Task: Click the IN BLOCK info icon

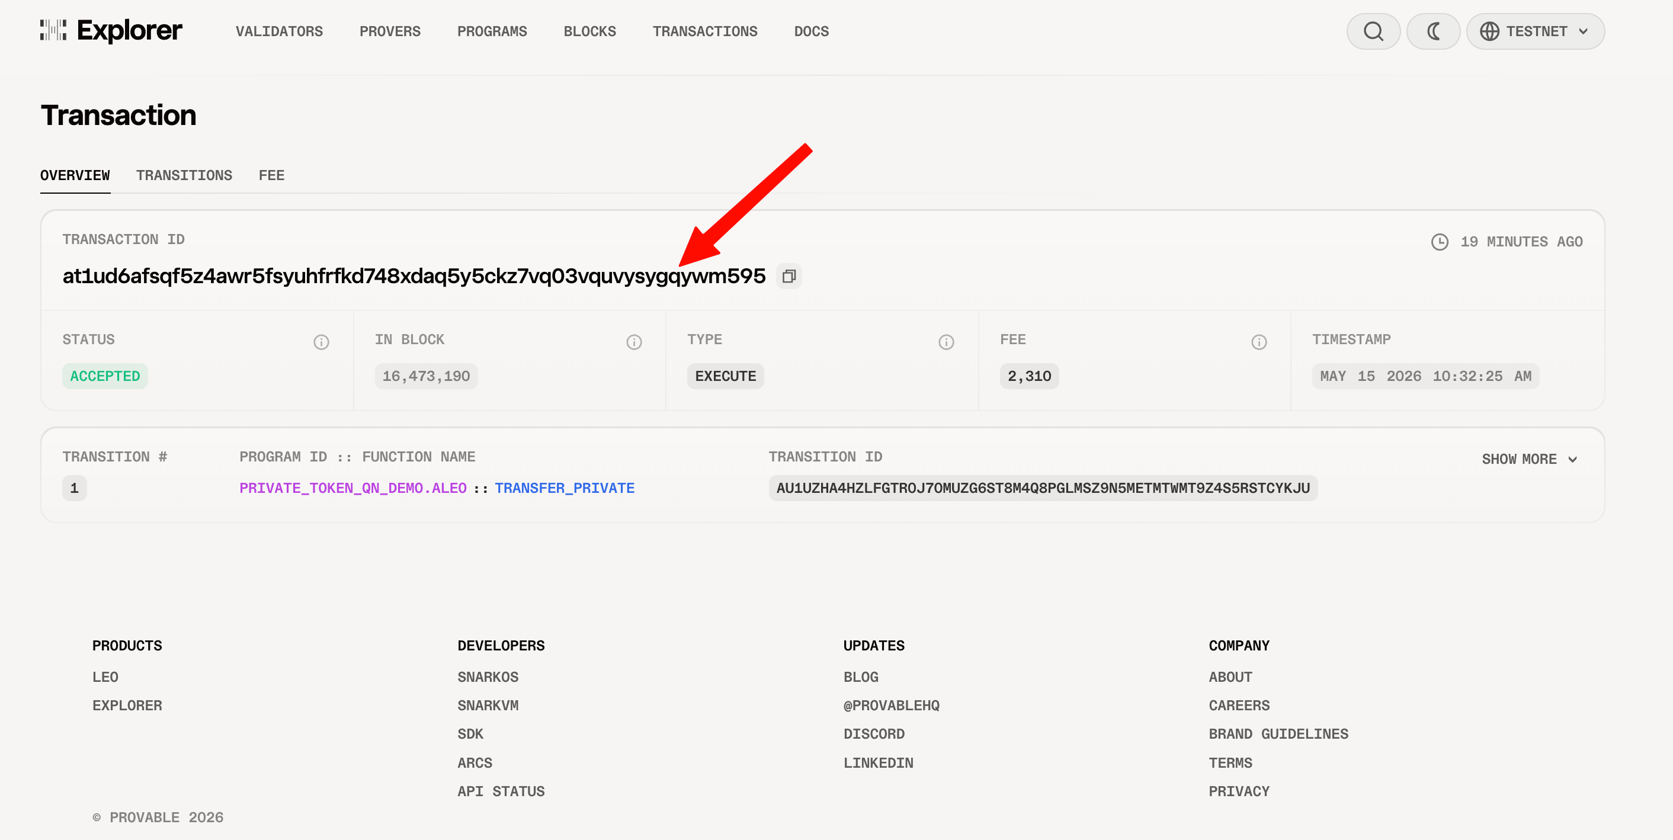Action: click(634, 342)
